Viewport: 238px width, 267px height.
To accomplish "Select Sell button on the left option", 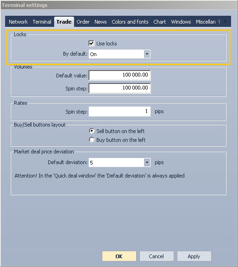I will [92, 131].
